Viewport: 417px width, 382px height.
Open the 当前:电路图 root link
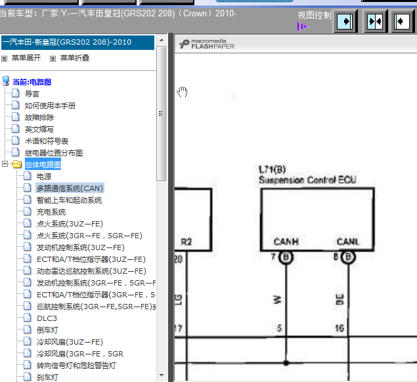pos(32,82)
